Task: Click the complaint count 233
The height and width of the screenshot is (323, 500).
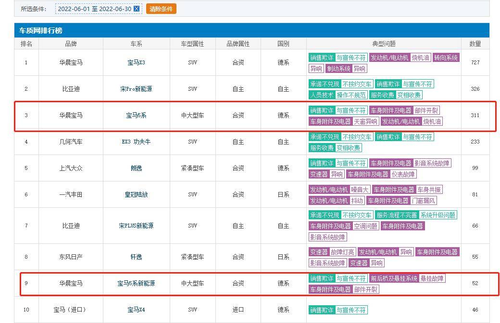Action: (475, 142)
